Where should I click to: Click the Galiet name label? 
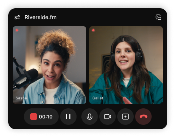[x=98, y=98]
